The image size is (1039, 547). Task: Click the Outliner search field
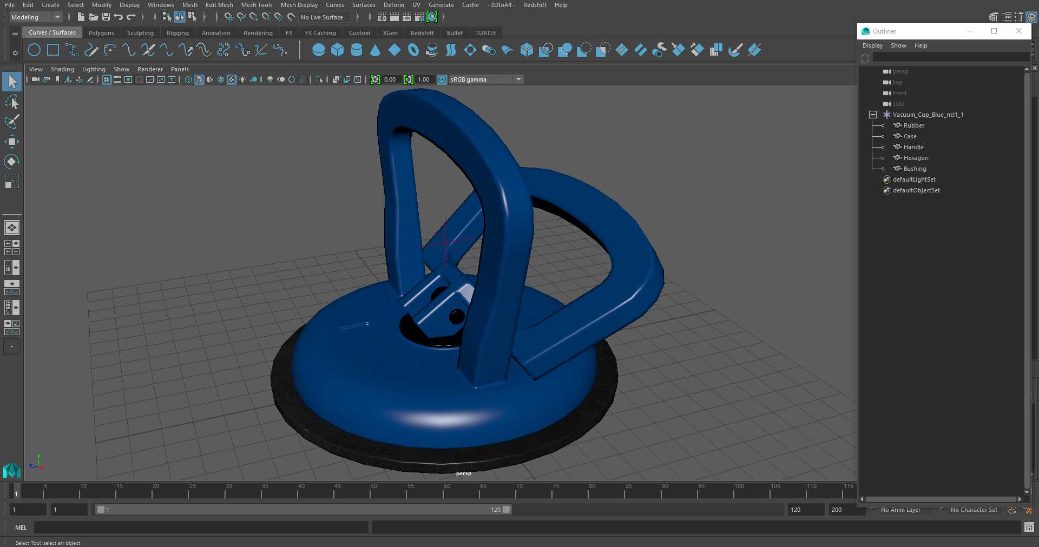(950, 57)
